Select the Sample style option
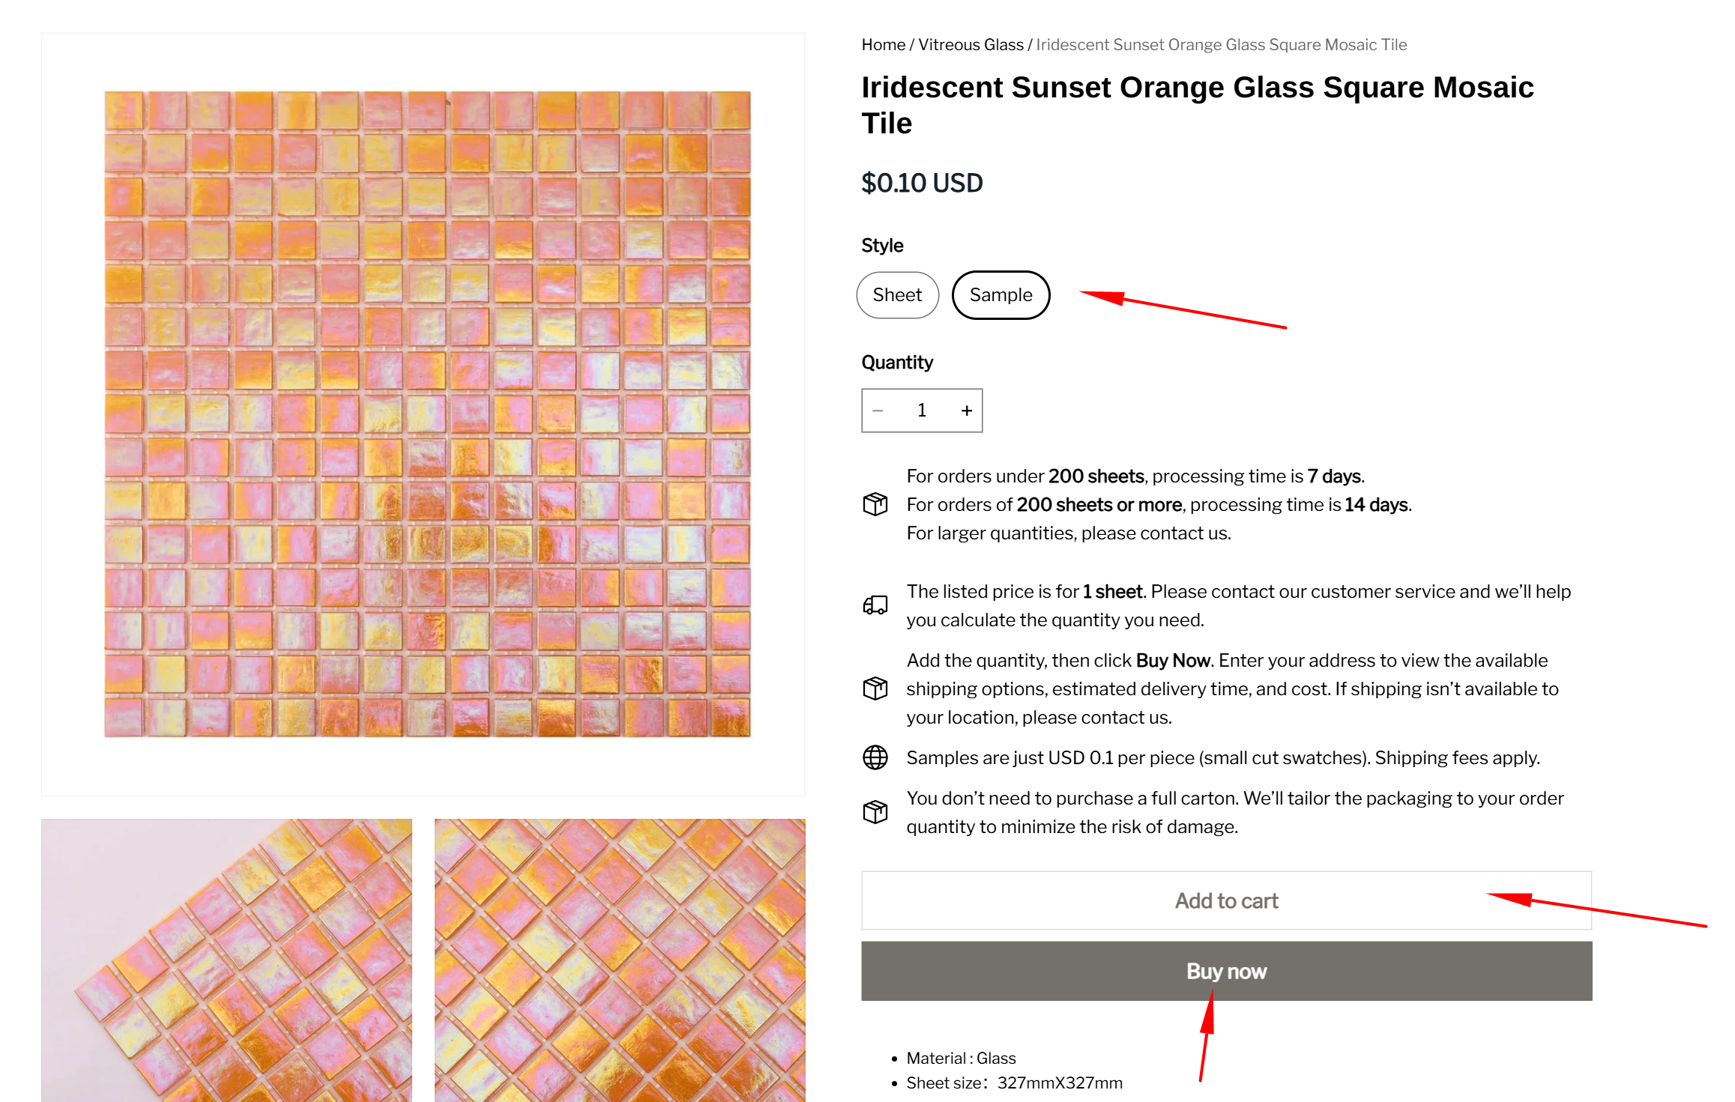1735x1102 pixels. point(1001,295)
